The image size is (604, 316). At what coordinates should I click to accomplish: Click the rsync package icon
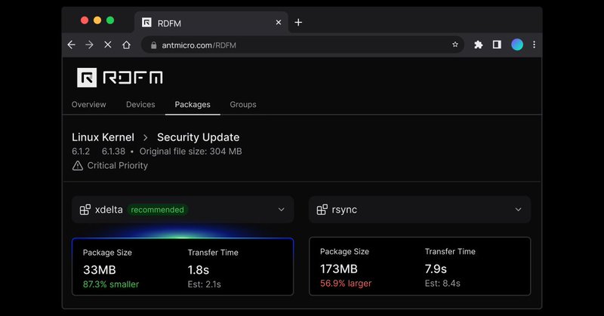(322, 210)
